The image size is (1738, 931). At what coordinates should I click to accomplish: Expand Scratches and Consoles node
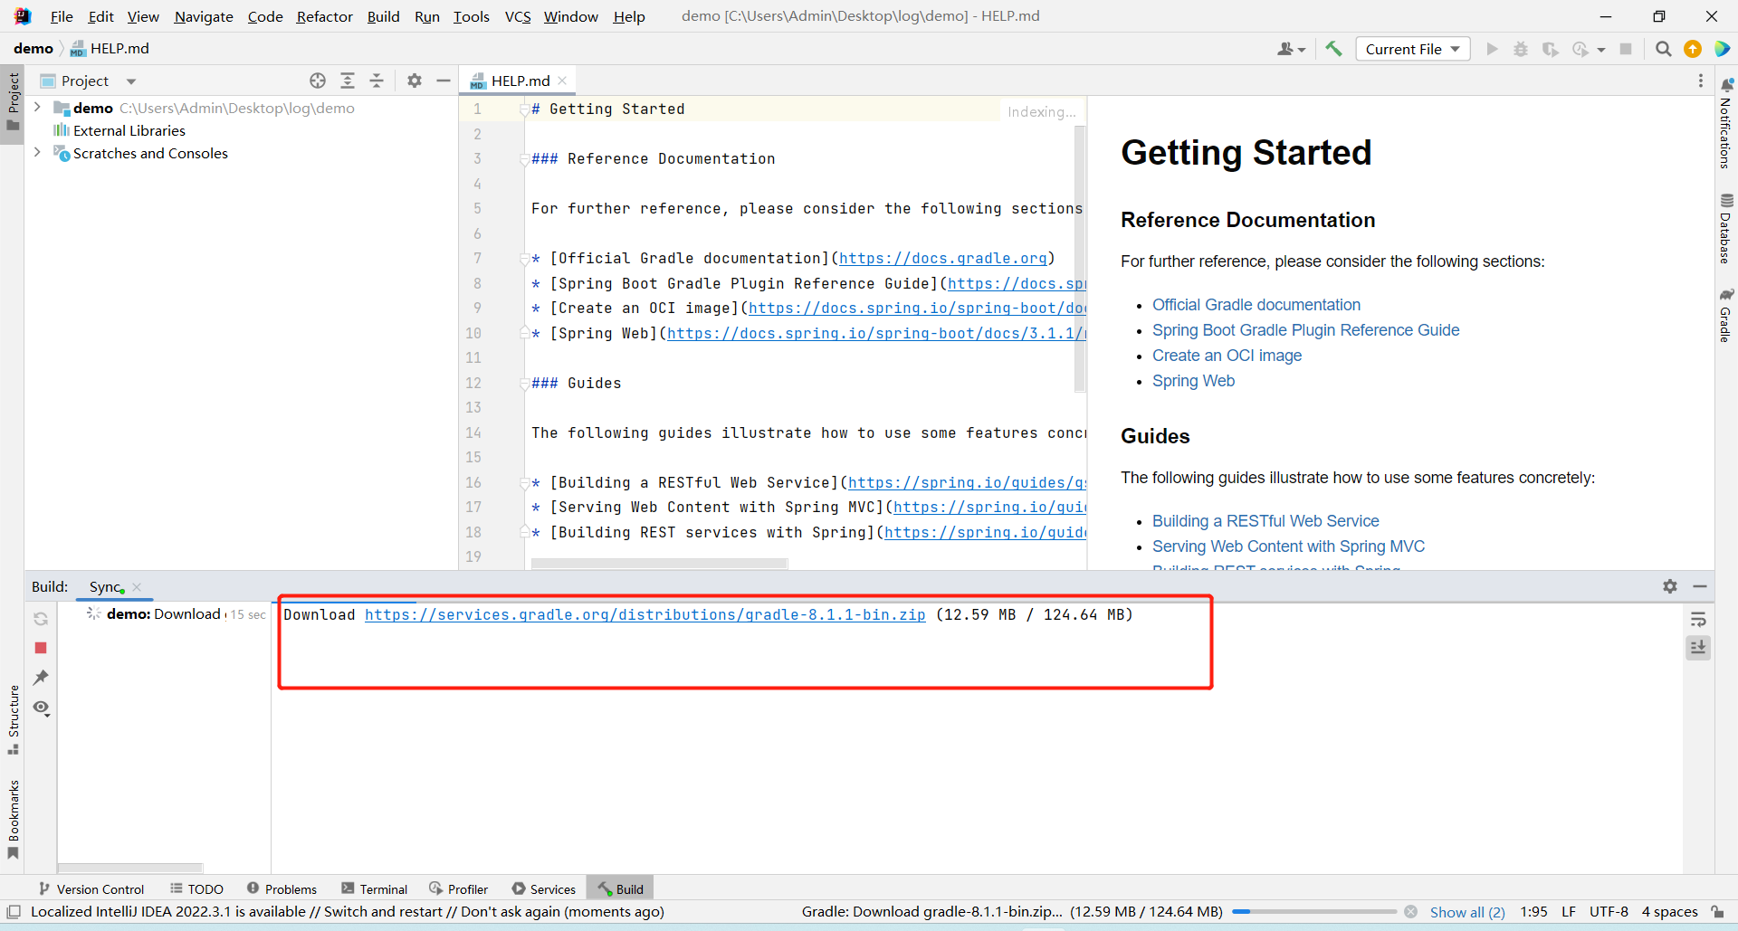tap(37, 153)
